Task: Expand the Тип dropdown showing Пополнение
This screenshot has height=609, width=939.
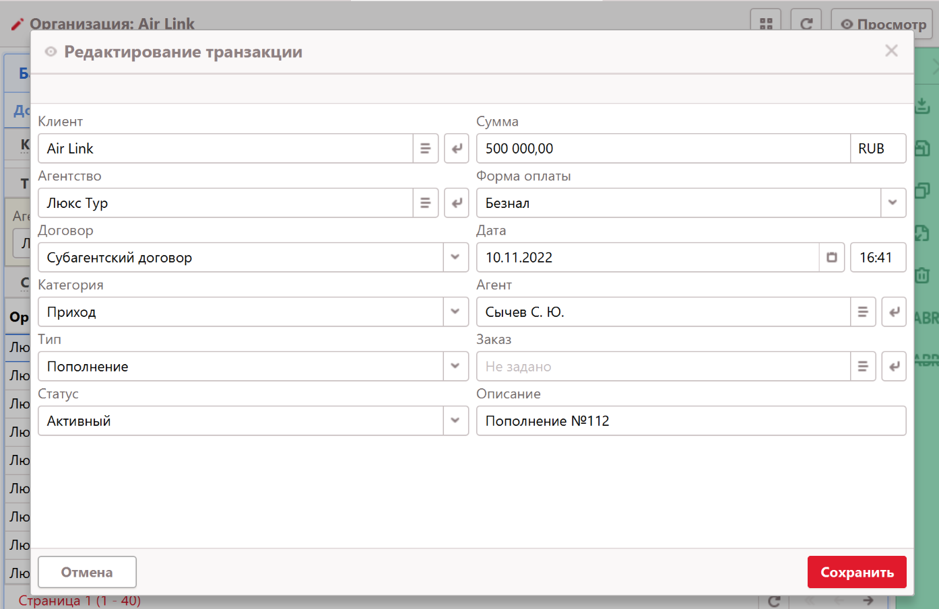Action: pos(455,367)
